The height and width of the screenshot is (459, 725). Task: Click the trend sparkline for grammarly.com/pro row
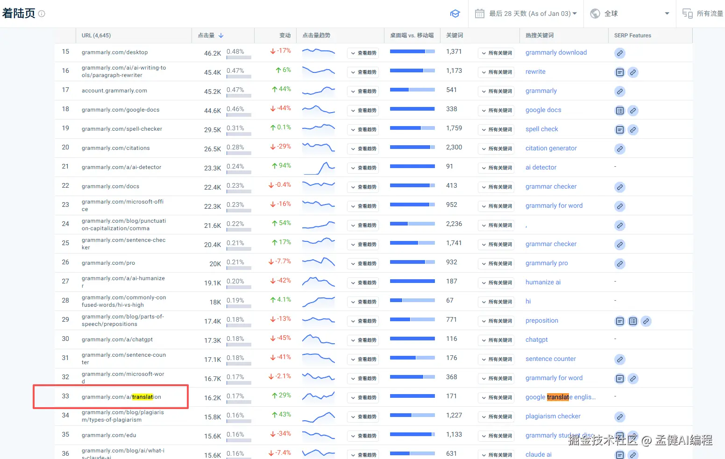(319, 262)
